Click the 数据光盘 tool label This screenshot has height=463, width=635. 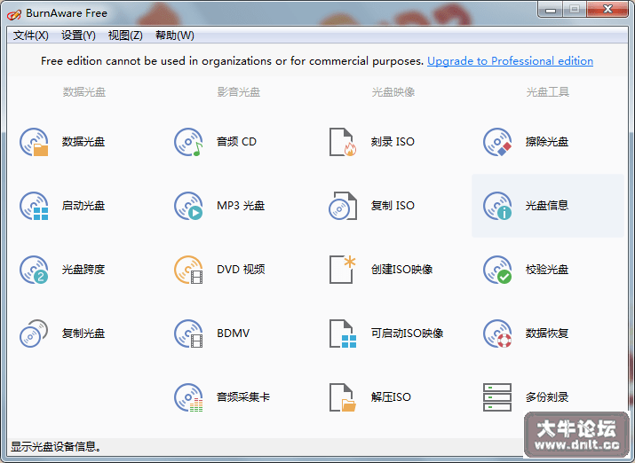coord(83,142)
